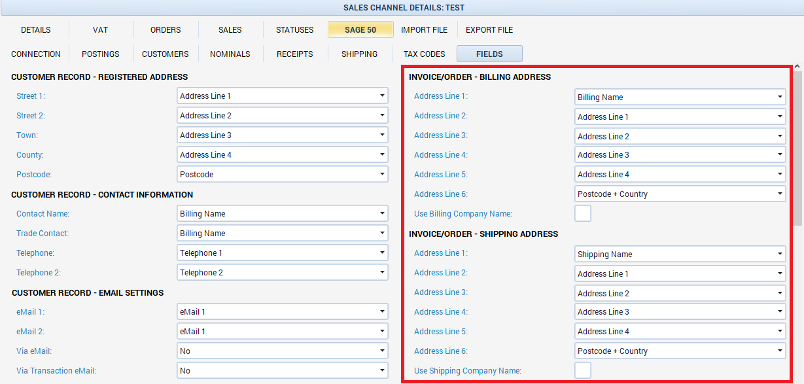Click the 'Invoice/Order - Billing Address' heading

pyautogui.click(x=480, y=77)
